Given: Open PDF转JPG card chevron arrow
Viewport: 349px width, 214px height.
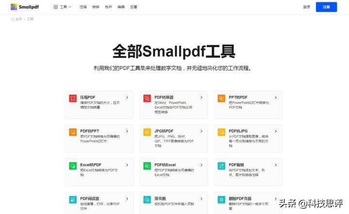Looking at the screenshot, I should (x=276, y=132).
